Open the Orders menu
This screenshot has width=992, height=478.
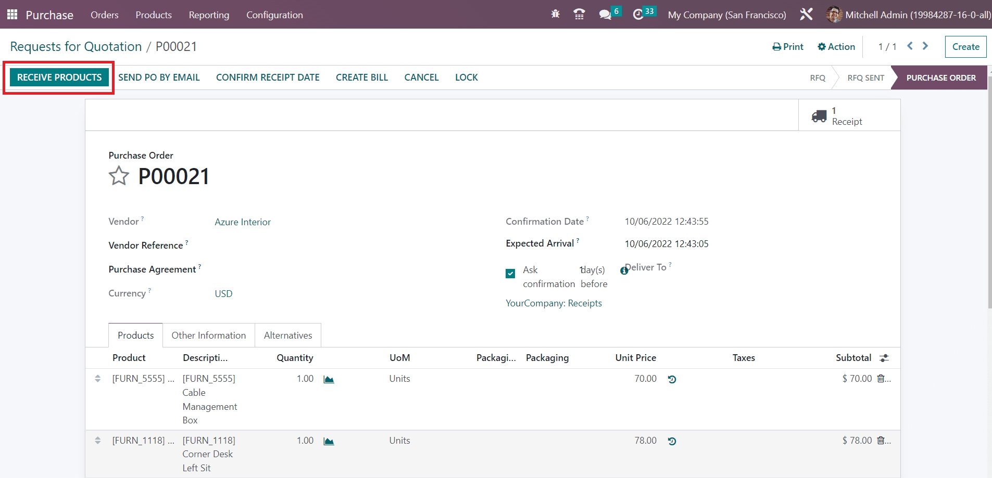pyautogui.click(x=105, y=15)
